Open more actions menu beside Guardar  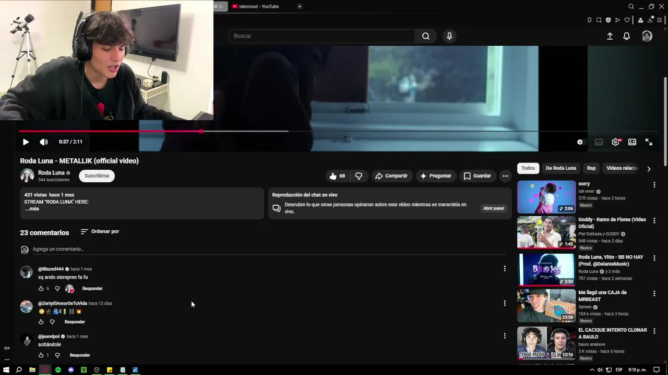point(505,176)
